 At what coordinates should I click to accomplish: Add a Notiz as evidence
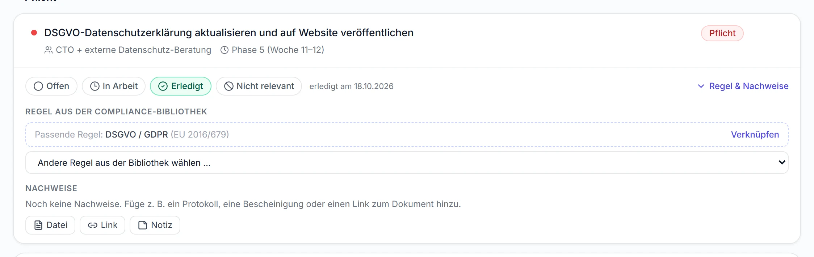(155, 225)
